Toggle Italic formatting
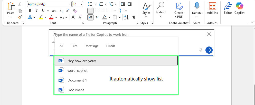The width and height of the screenshot is (255, 105). (x=36, y=11)
